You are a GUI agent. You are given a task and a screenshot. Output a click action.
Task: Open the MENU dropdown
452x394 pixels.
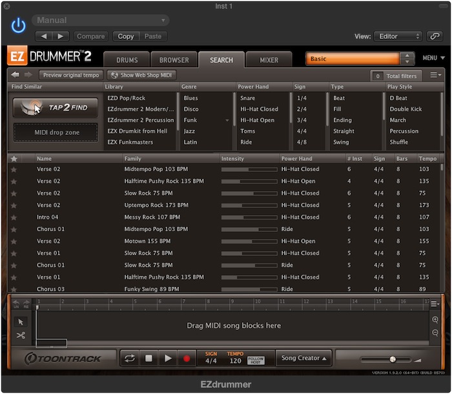click(x=433, y=58)
